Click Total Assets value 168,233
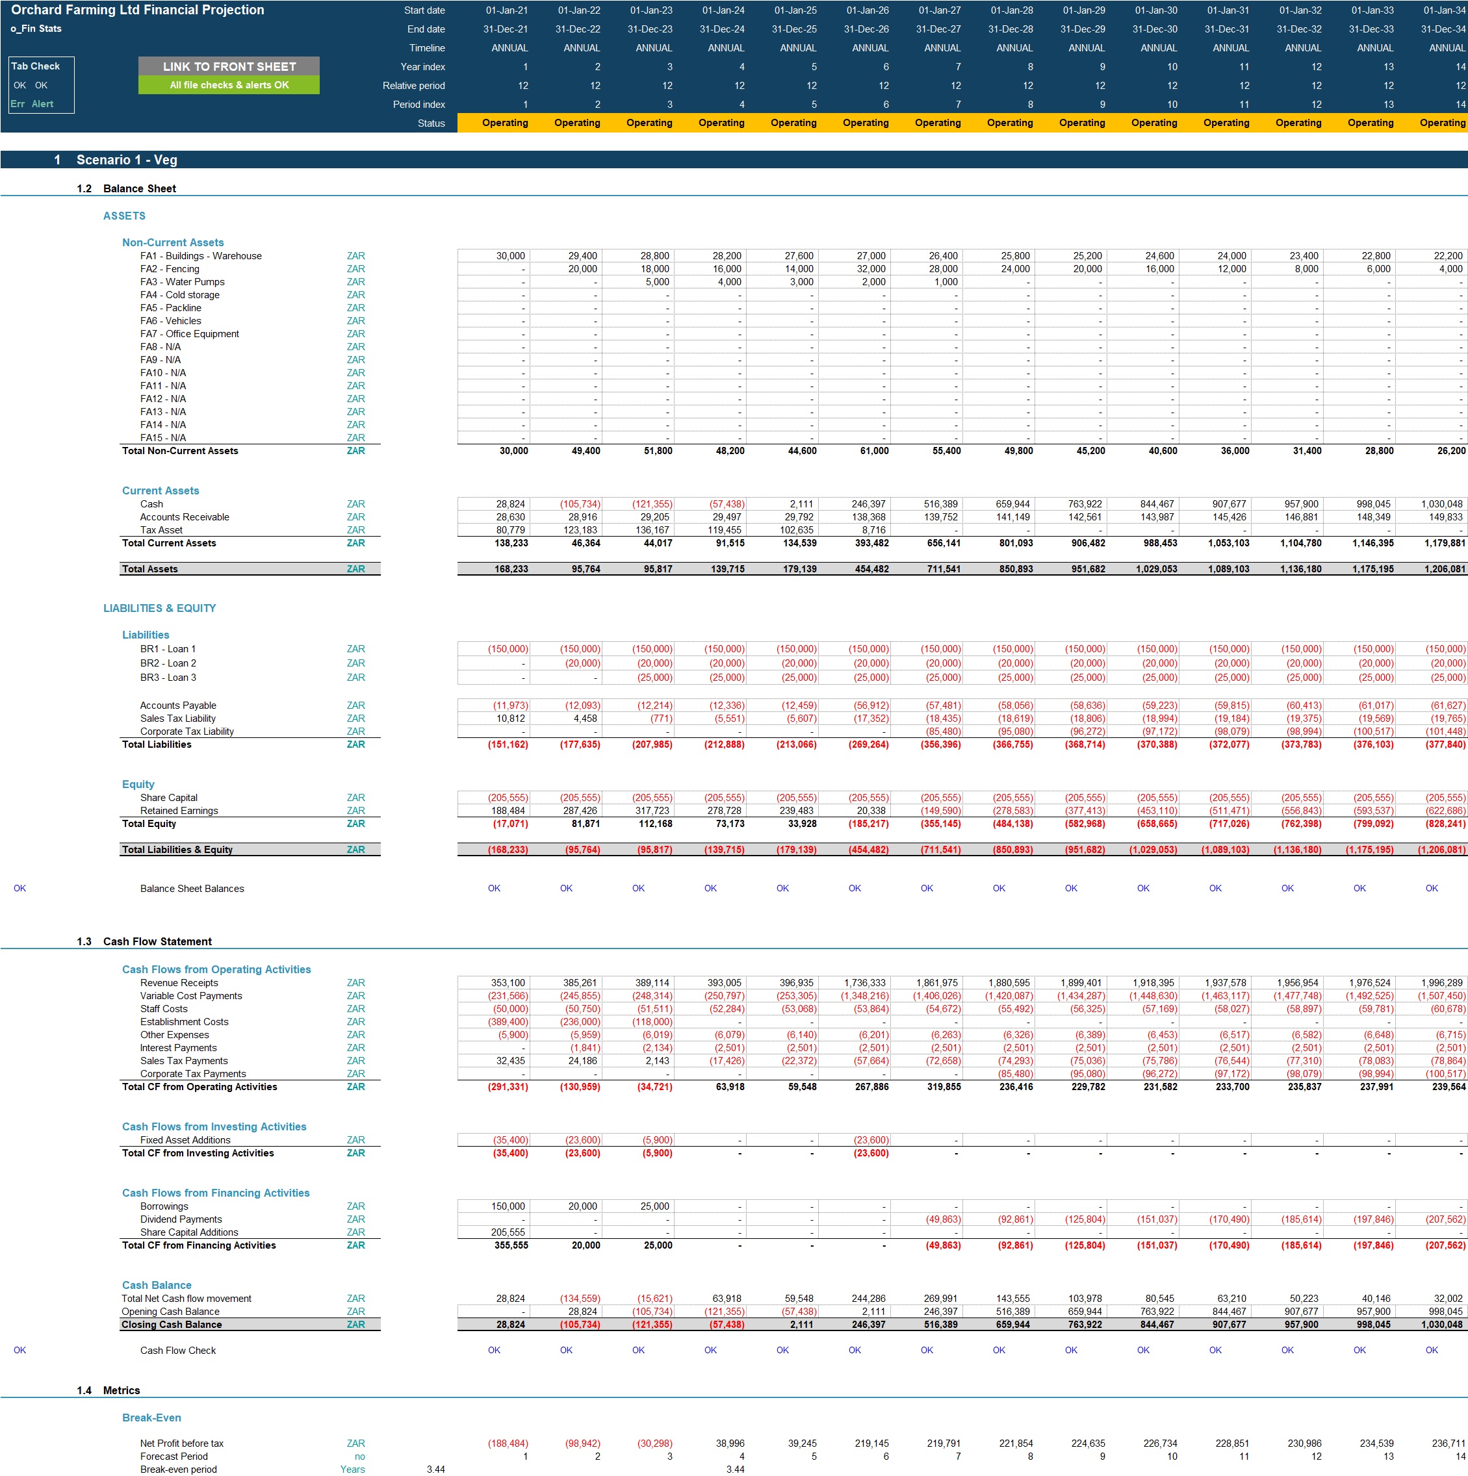Image resolution: width=1468 pixels, height=1476 pixels. (511, 569)
